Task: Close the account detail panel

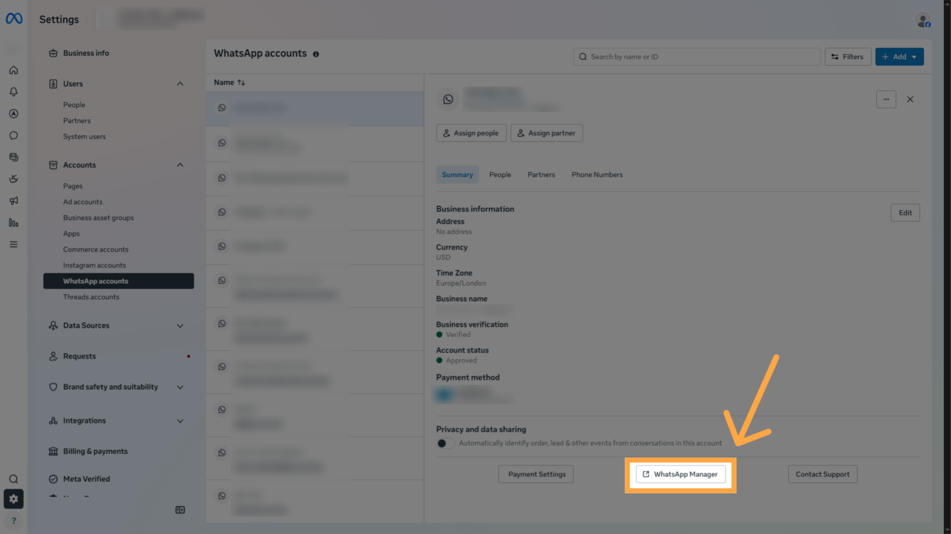Action: (910, 99)
